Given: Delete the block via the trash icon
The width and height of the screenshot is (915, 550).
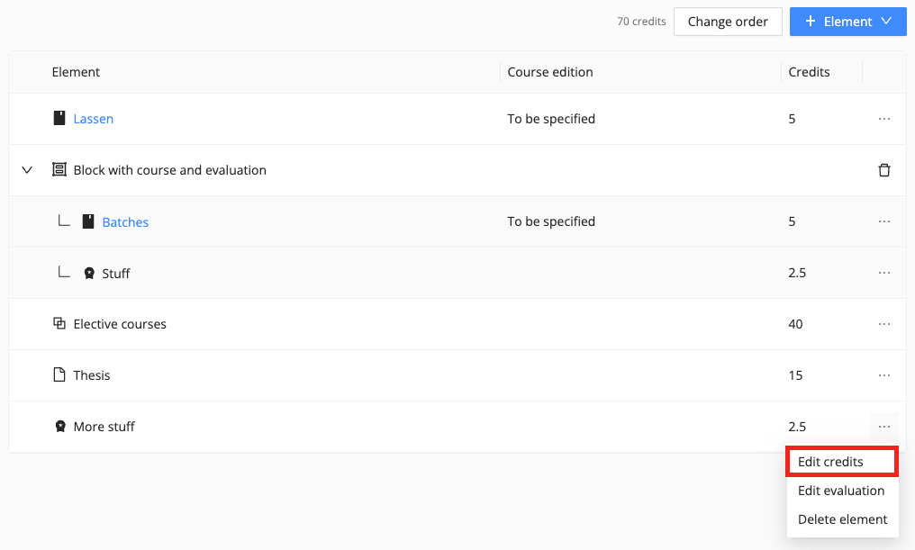Looking at the screenshot, I should [x=884, y=170].
